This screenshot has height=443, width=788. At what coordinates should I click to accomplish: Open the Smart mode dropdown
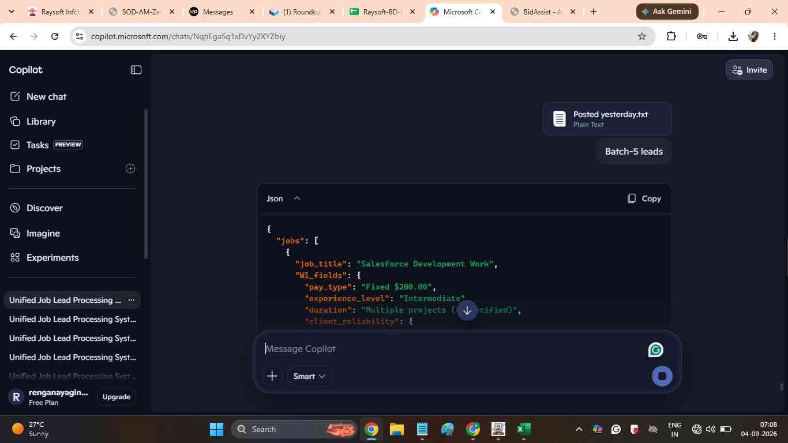click(x=309, y=376)
